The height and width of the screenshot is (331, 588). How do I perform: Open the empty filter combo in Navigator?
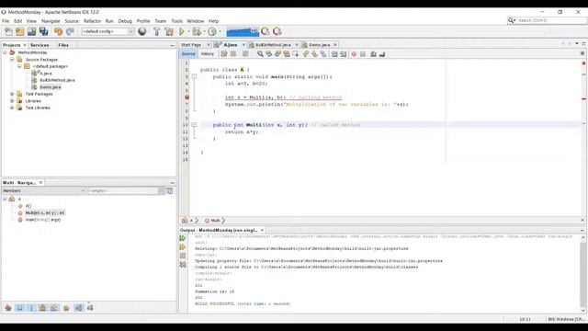(126, 190)
